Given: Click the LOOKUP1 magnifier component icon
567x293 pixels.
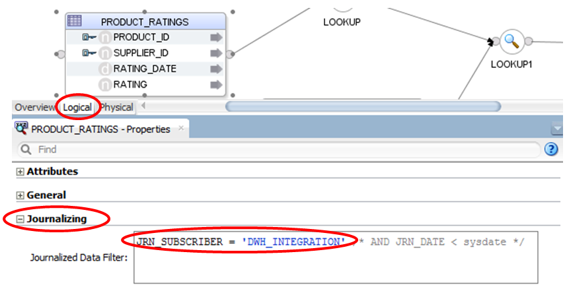Looking at the screenshot, I should [x=511, y=42].
